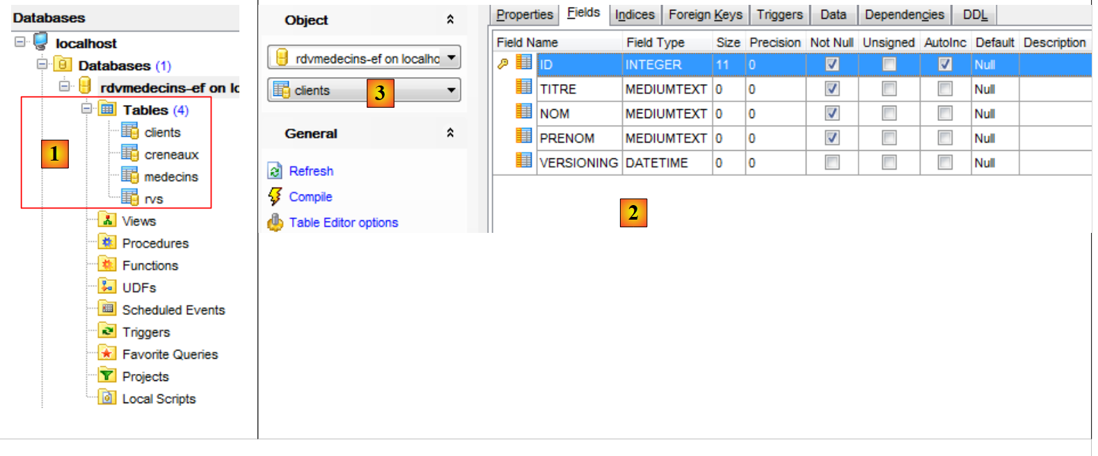Open the rdvmedecins-ef database dropdown
1098x456 pixels.
[x=451, y=58]
